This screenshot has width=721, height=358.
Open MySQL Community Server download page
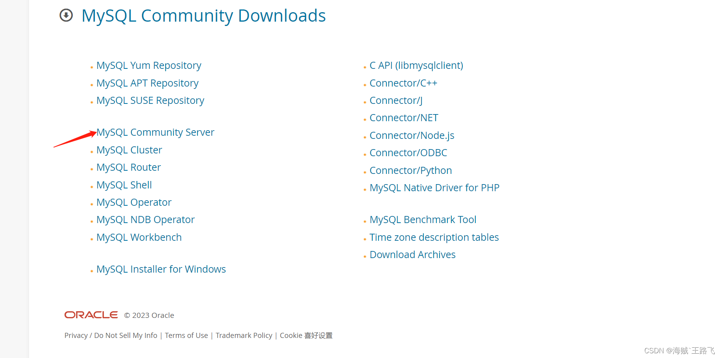(155, 132)
